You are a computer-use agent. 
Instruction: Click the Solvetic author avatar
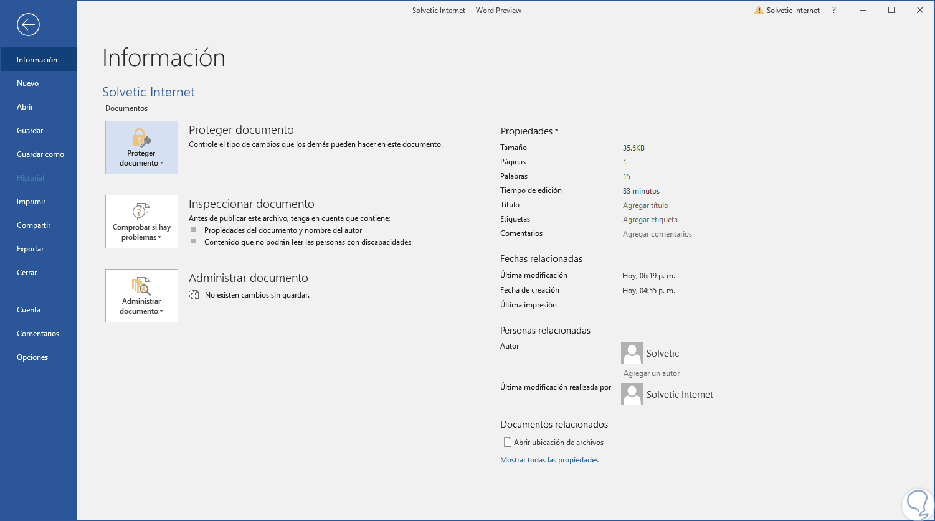point(632,353)
